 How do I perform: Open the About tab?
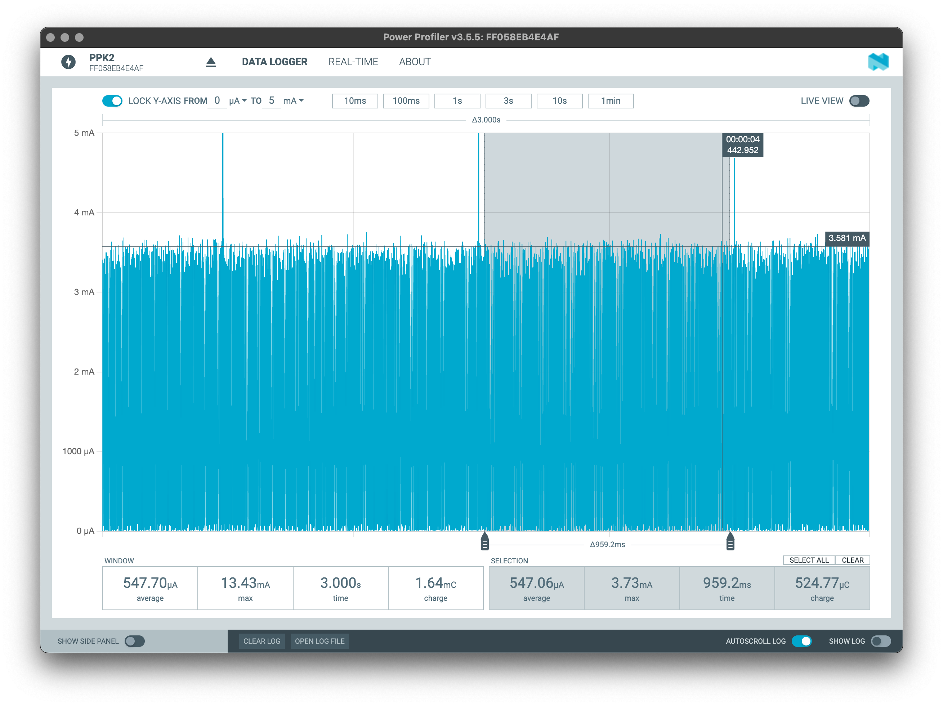(415, 62)
